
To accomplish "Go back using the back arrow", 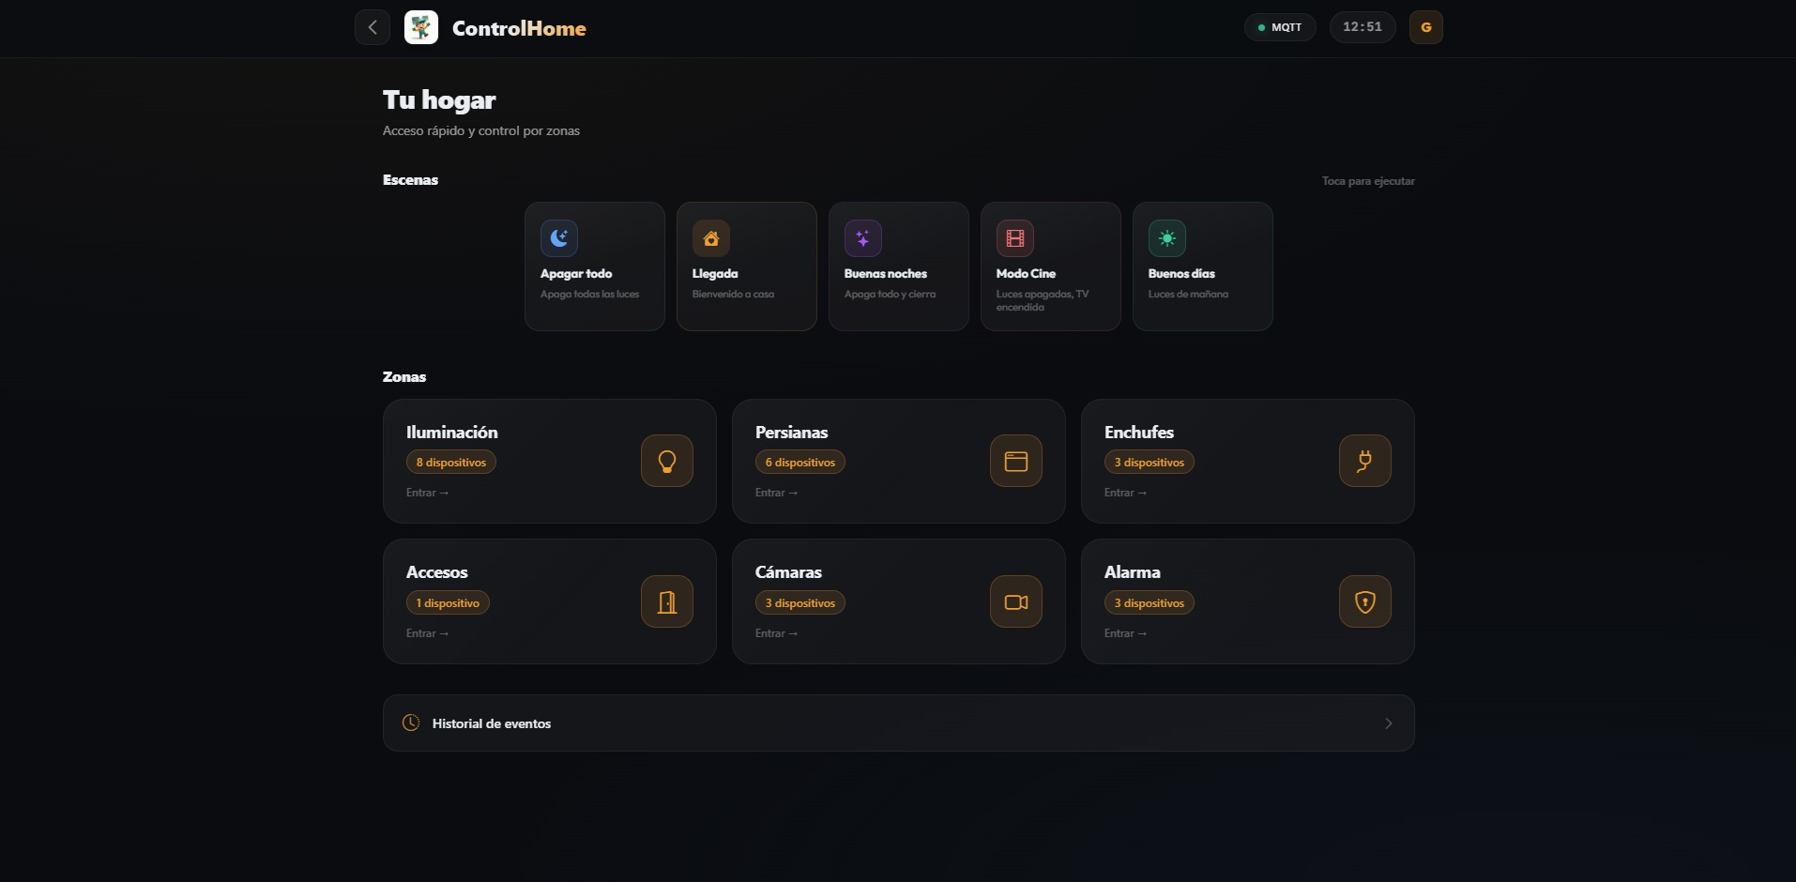I will point(372,27).
